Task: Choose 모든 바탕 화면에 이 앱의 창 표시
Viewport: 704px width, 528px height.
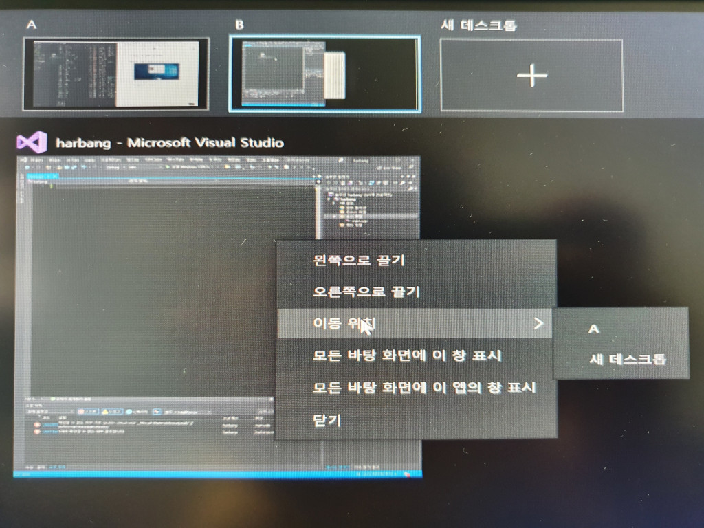Action: coord(416,388)
